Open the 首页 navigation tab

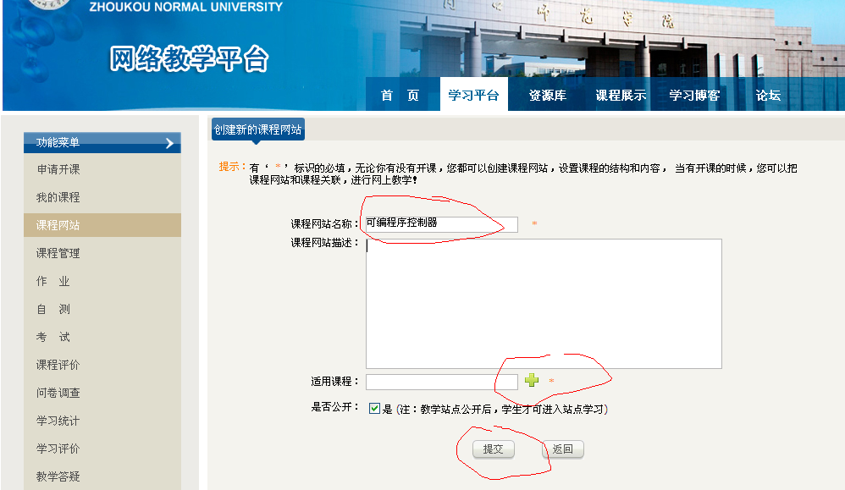[x=400, y=96]
